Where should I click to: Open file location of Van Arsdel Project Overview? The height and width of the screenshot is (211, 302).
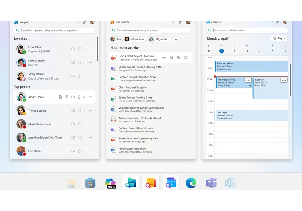179,57
